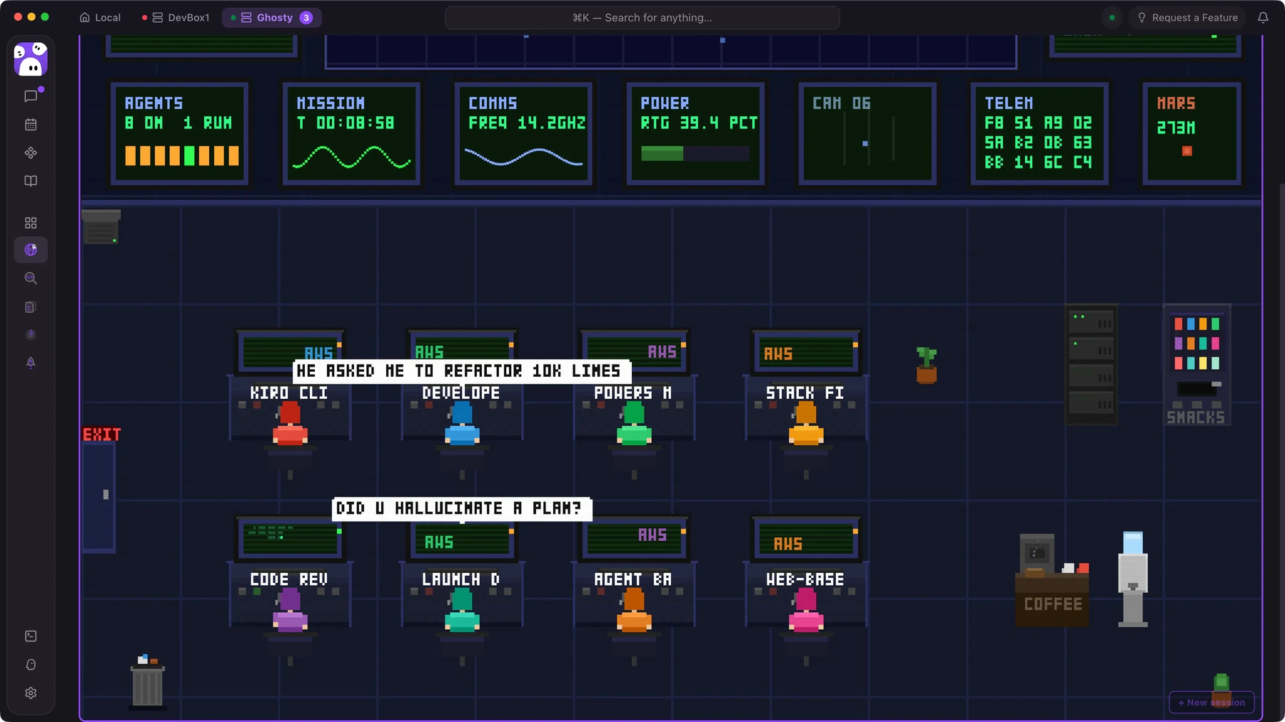The image size is (1285, 722).
Task: Click the four-diamonds icon in sidebar
Action: click(x=31, y=153)
